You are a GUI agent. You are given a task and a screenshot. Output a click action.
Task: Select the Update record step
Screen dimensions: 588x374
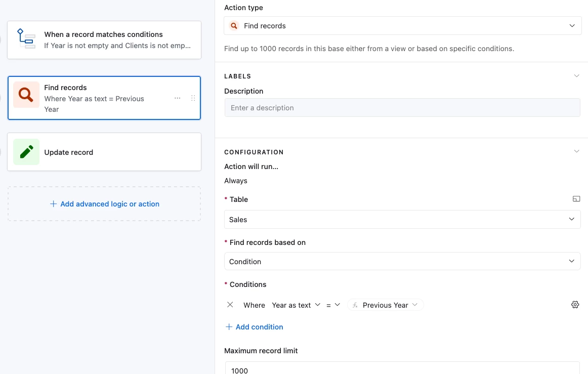point(104,152)
